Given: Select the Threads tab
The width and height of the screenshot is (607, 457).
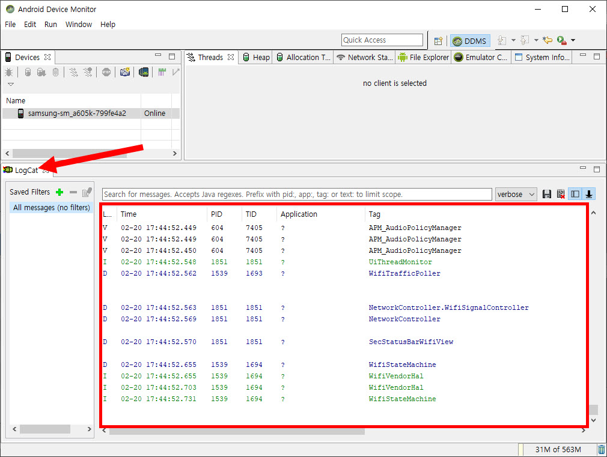Looking at the screenshot, I should [210, 57].
